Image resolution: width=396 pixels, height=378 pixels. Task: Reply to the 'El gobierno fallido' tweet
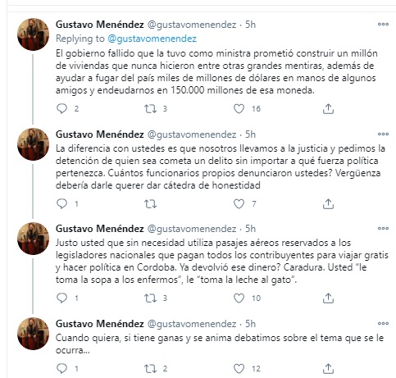(x=61, y=109)
